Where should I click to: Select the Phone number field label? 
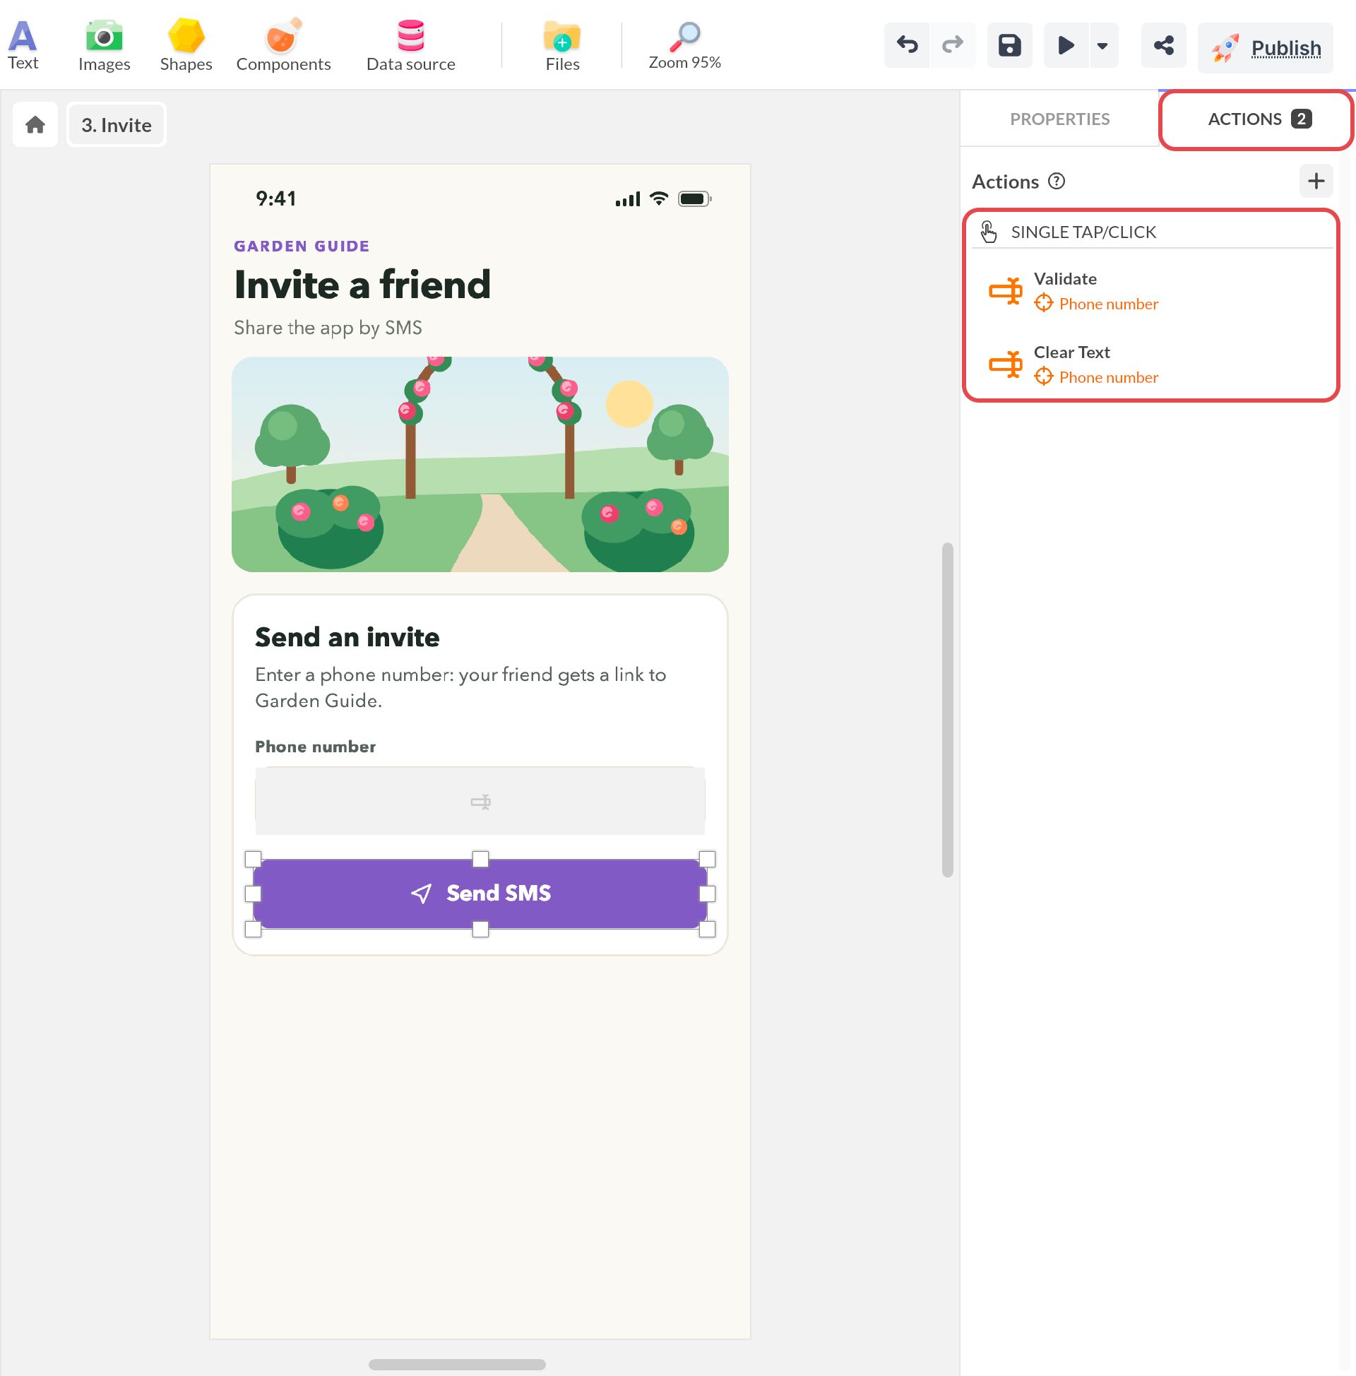tap(316, 747)
